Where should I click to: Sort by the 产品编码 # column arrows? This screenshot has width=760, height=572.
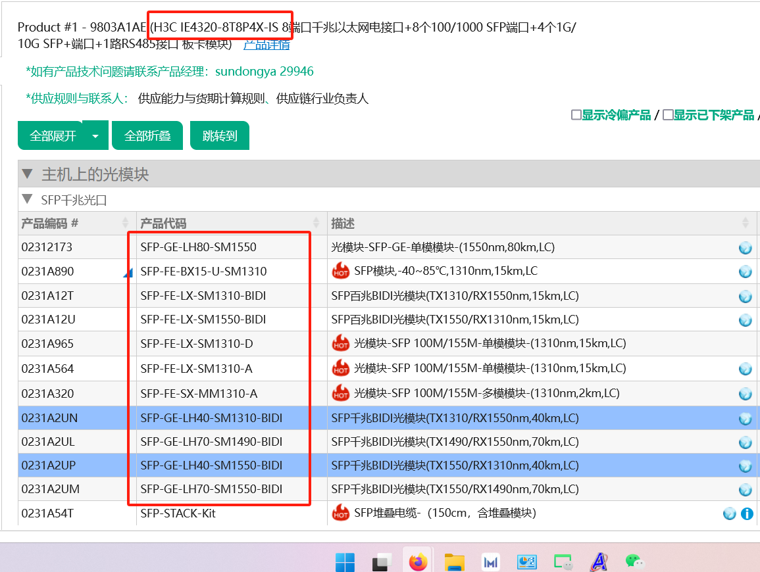click(125, 223)
